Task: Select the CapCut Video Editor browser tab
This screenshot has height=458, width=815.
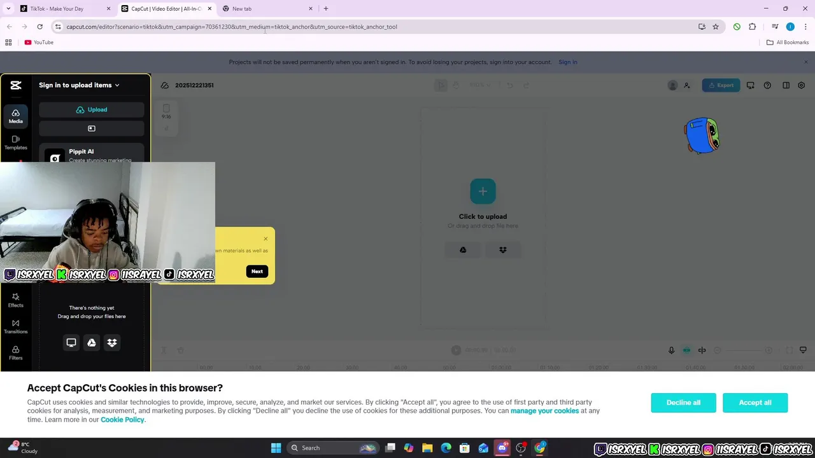Action: 166,9
